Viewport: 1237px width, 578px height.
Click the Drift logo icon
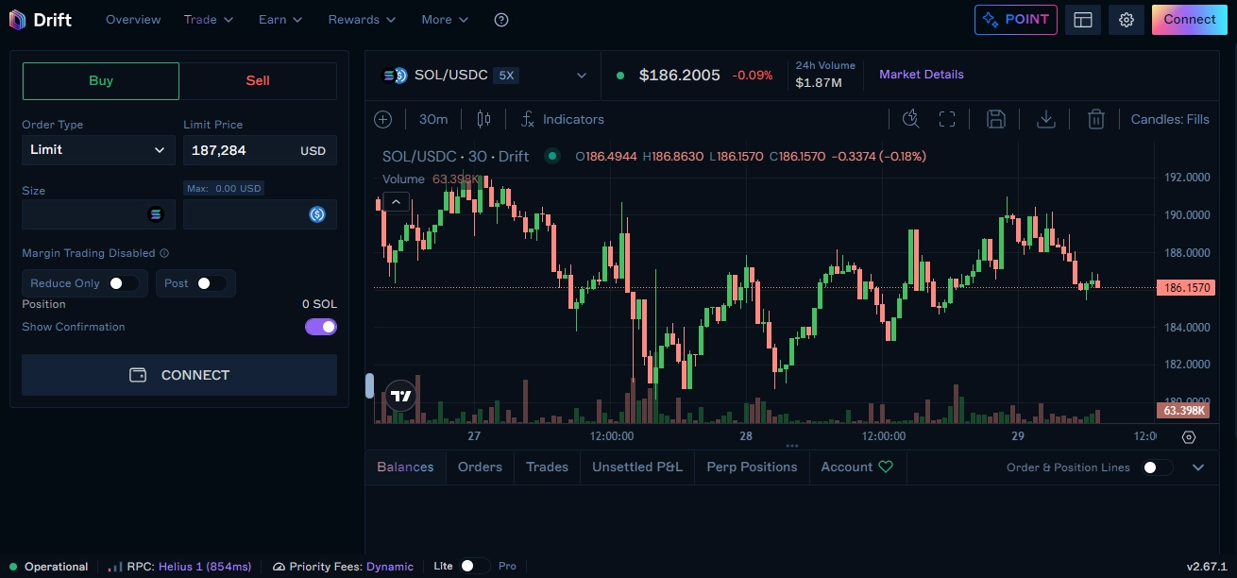[x=17, y=20]
